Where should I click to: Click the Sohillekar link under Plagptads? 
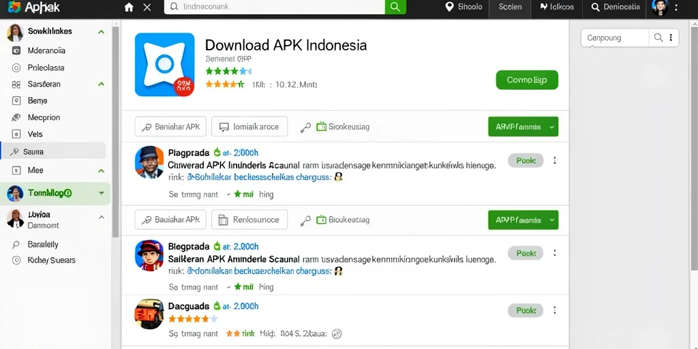259,177
